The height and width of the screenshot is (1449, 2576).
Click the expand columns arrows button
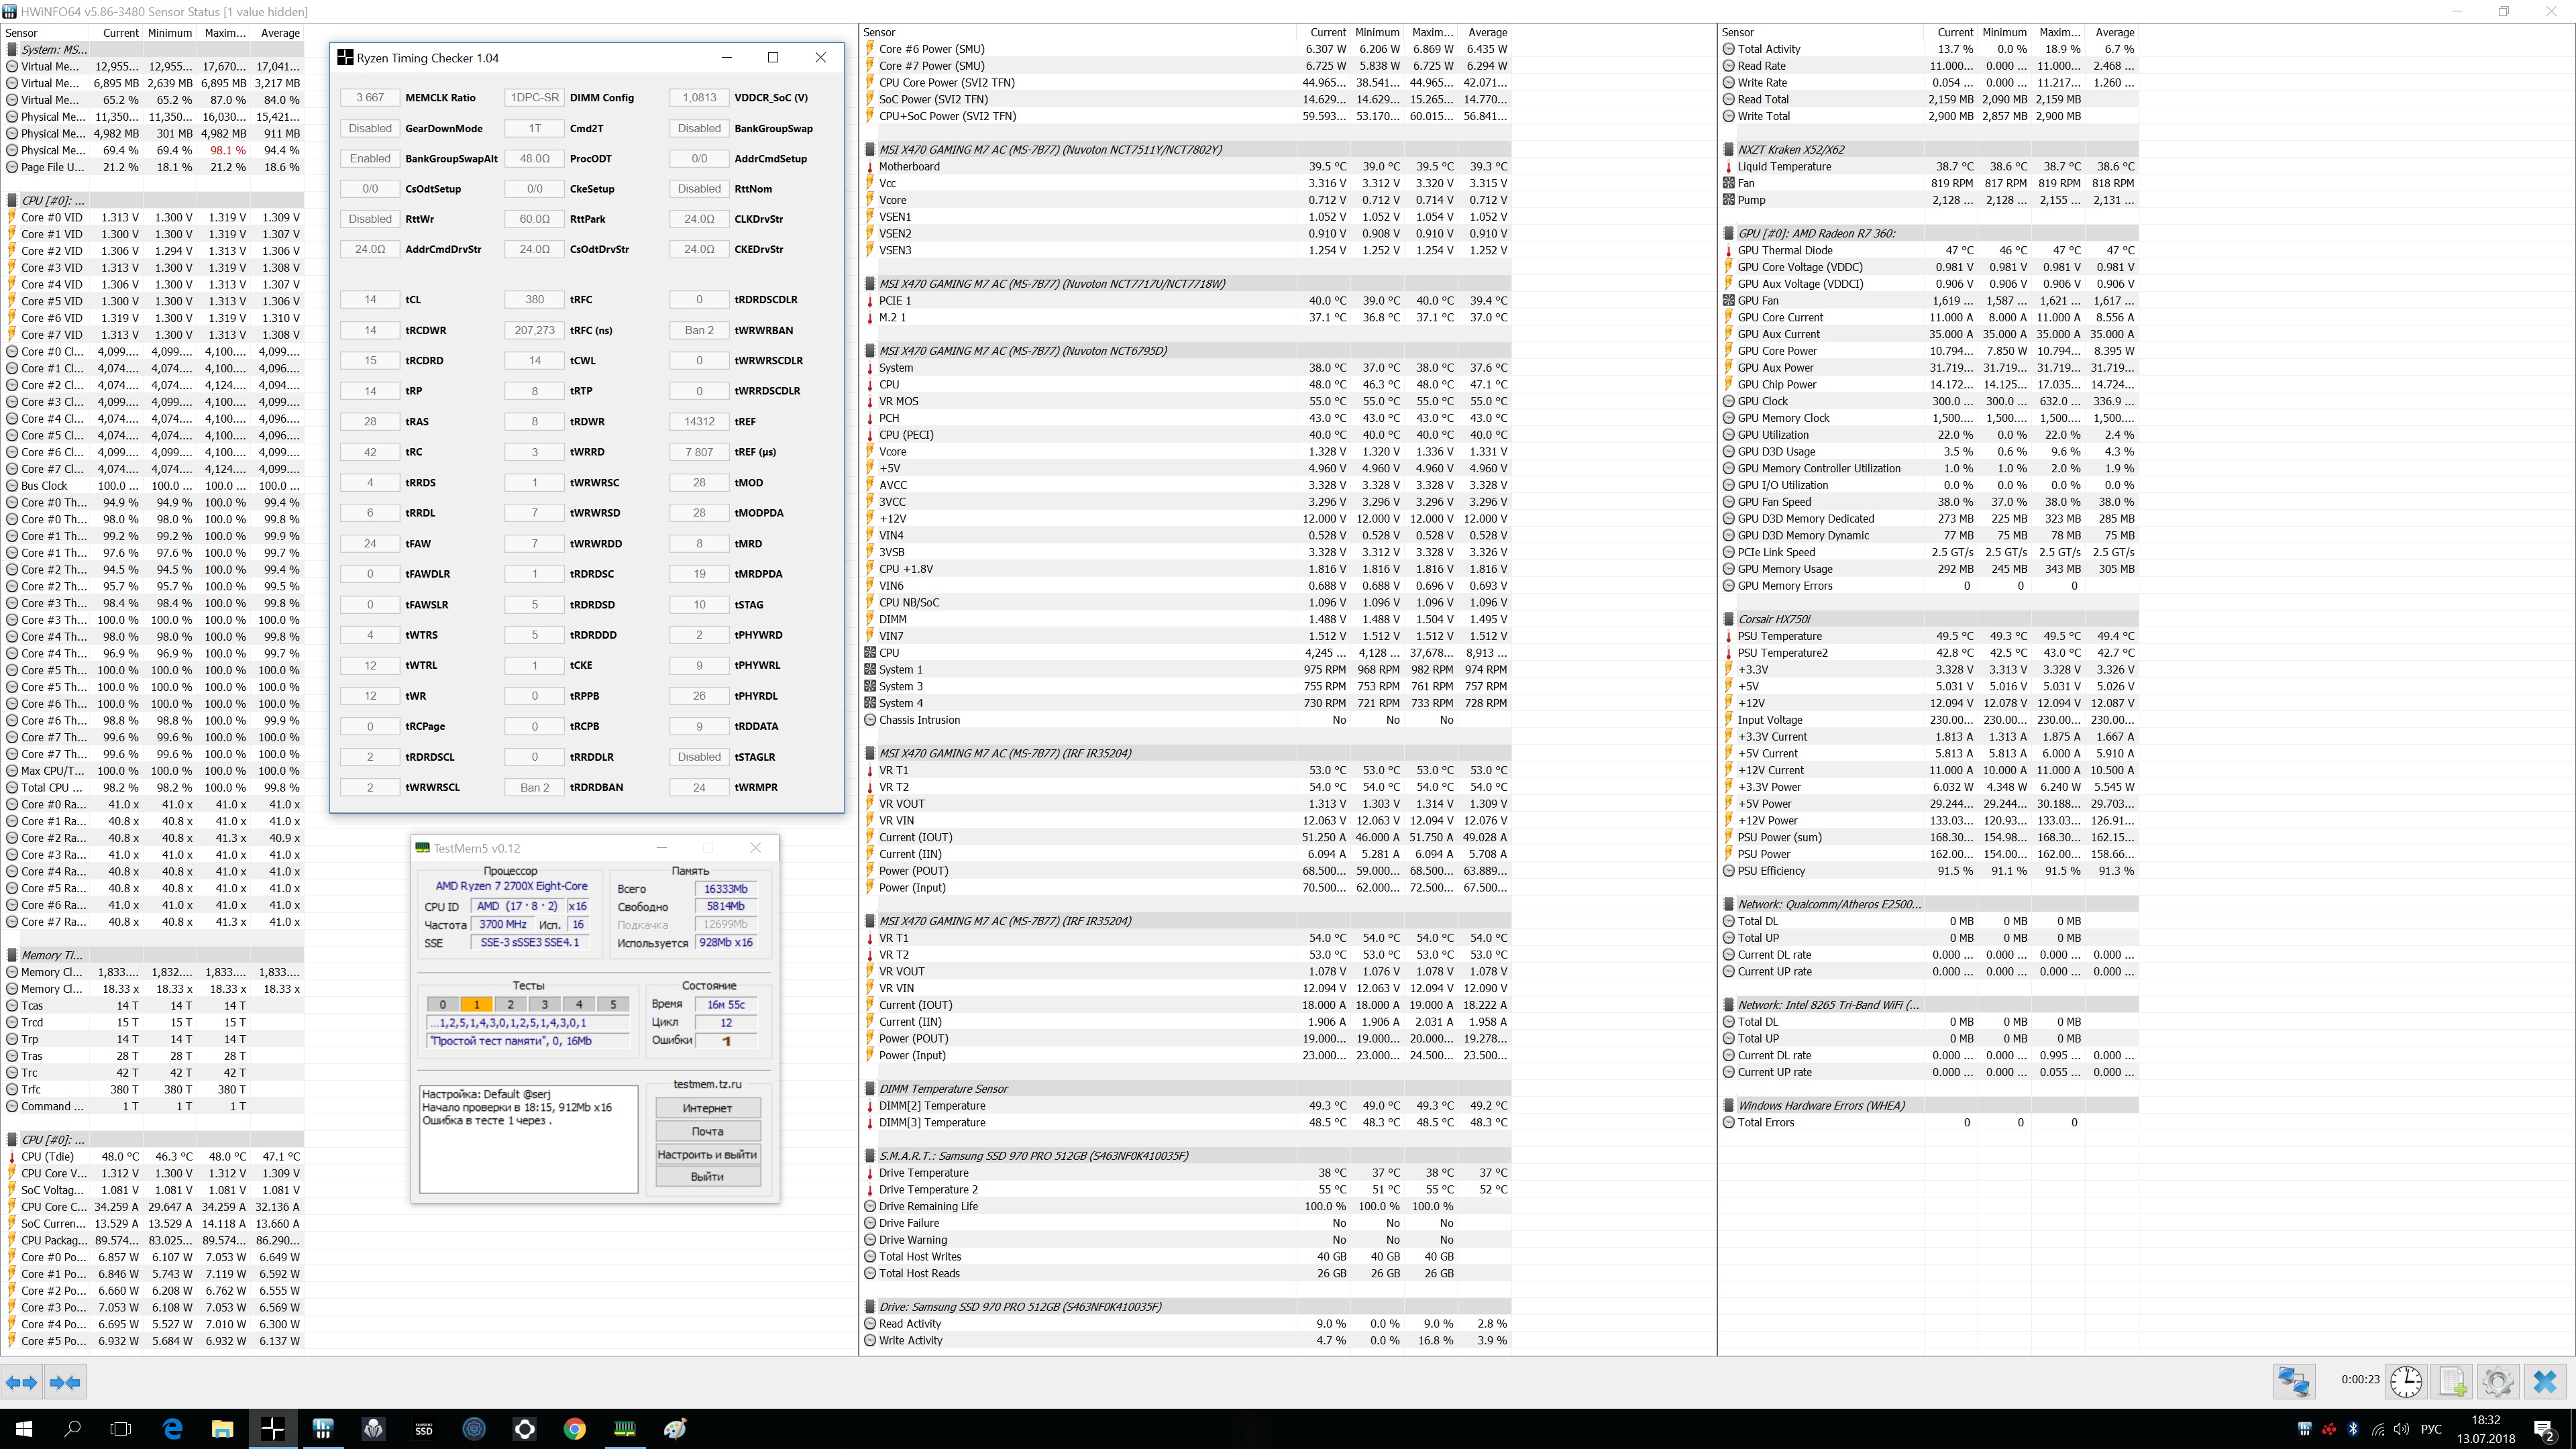click(x=21, y=1382)
